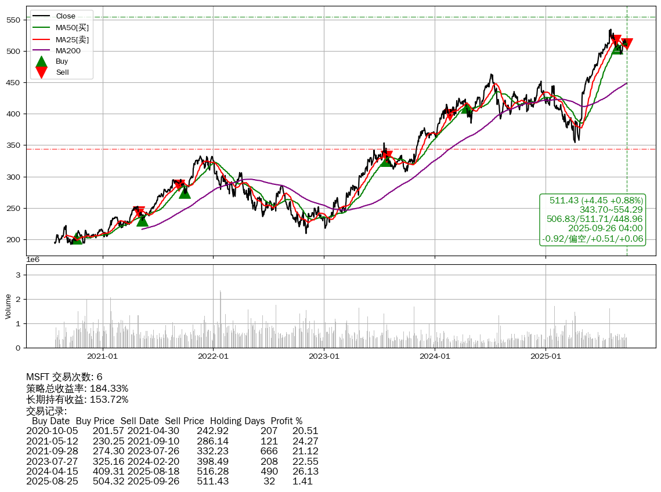Click the buy marker near 274 in late 2021
Image resolution: width=661 pixels, height=492 pixels.
185,192
